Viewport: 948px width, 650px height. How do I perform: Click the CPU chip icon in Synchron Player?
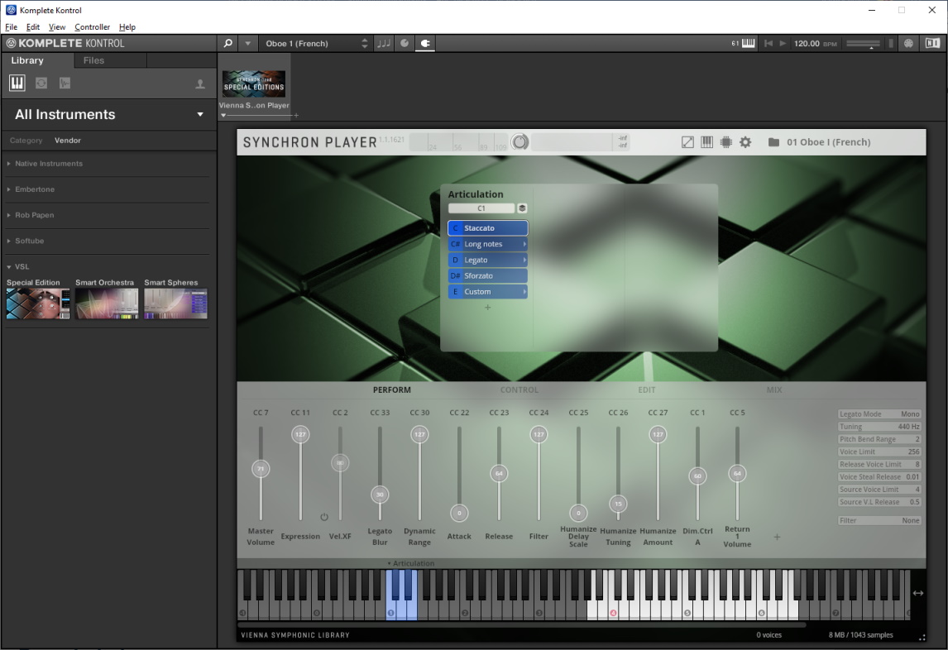[x=725, y=142]
